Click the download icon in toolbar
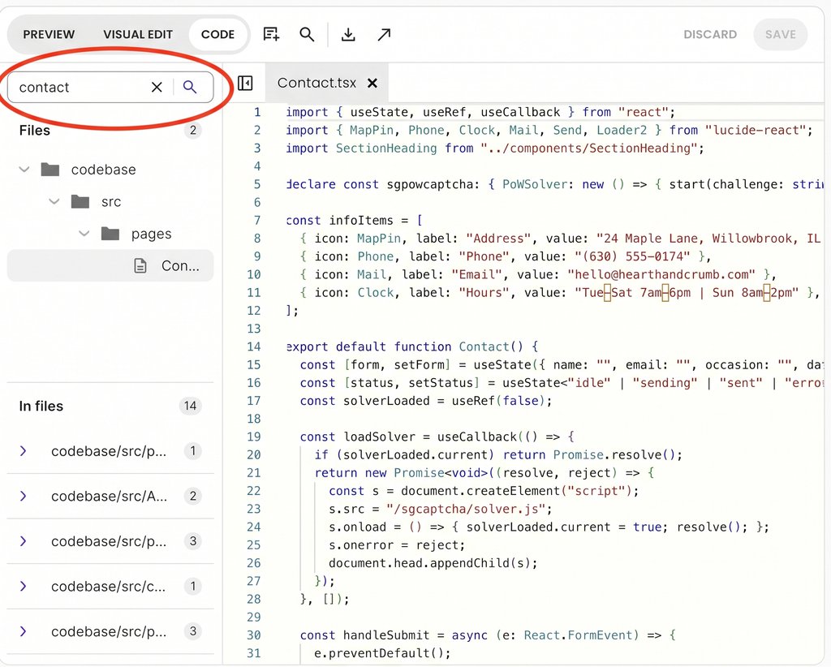This screenshot has height=667, width=831. click(x=348, y=34)
